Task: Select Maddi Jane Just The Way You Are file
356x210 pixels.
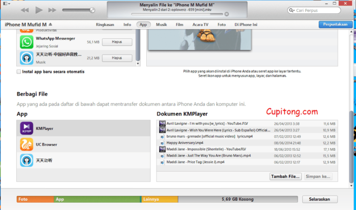Action: (x=247, y=156)
